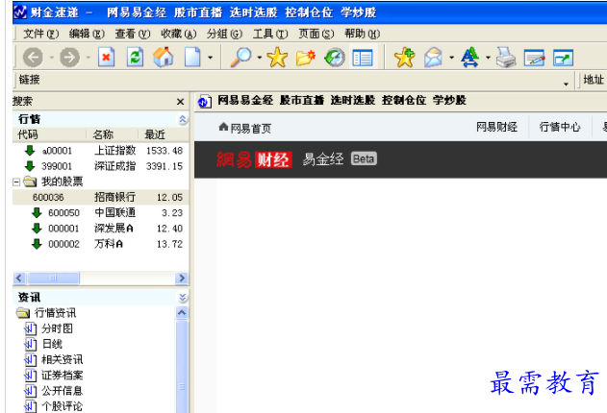This screenshot has width=607, height=413.
Task: Click the stock list horizontal scrollbar thumb
Action: [54, 278]
